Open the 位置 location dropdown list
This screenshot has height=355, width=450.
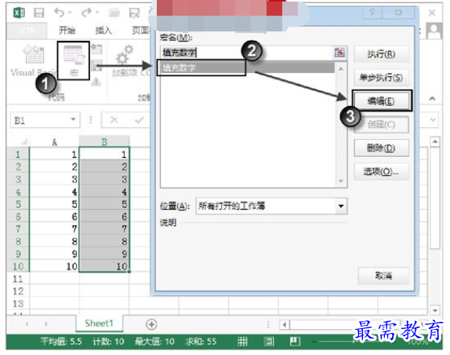341,206
